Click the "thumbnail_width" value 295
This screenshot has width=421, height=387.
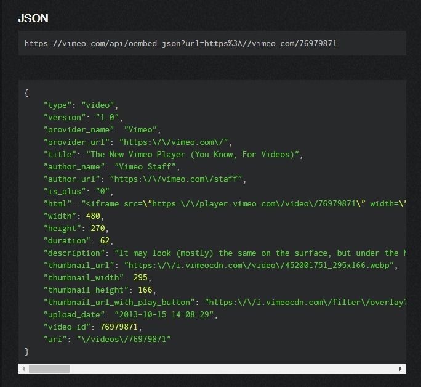click(x=140, y=278)
